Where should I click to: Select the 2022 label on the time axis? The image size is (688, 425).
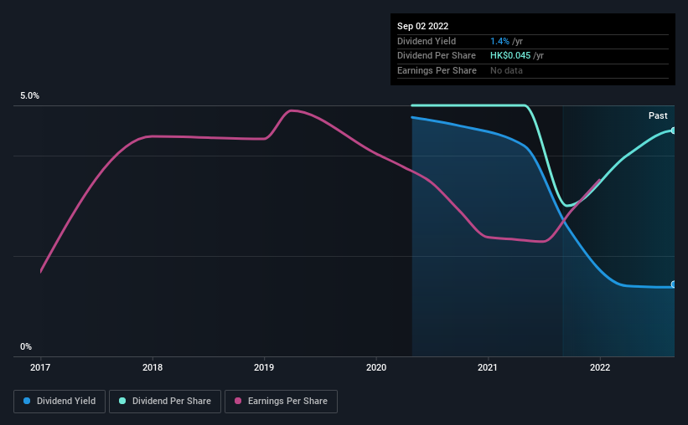pos(600,367)
